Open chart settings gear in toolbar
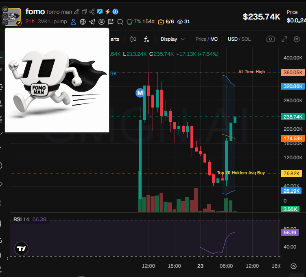 [x=297, y=39]
